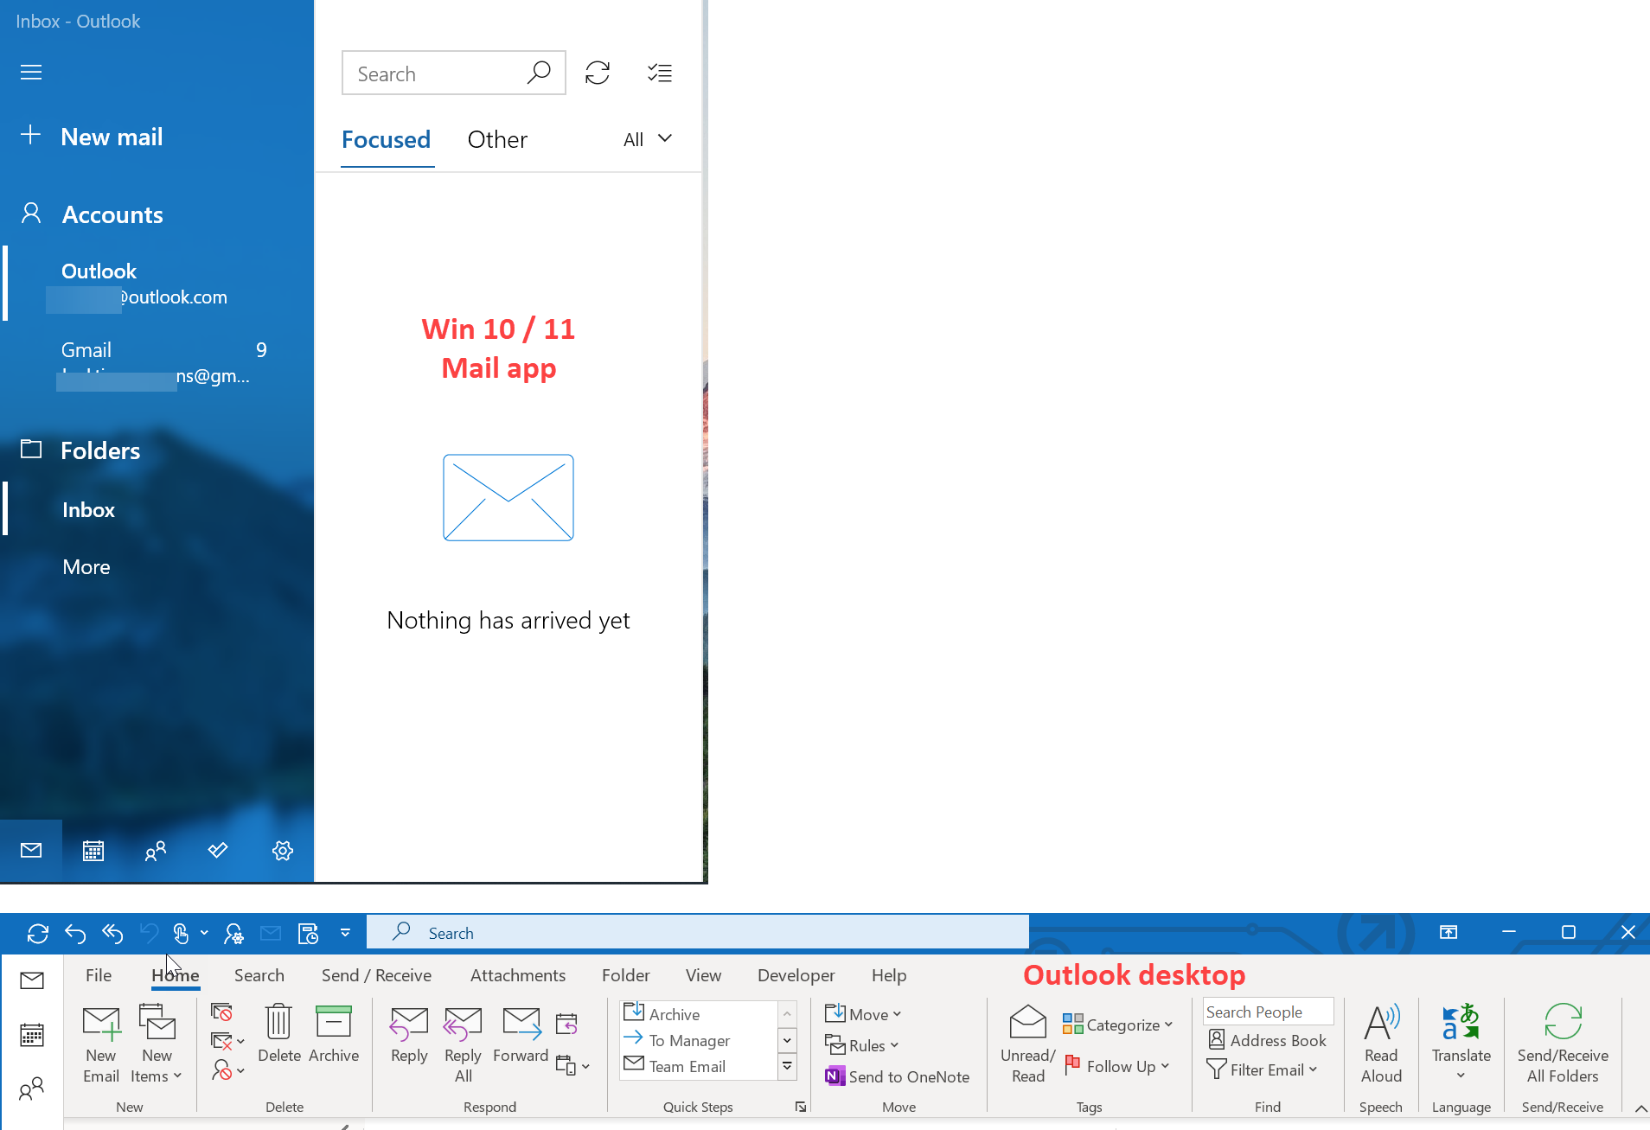
Task: Click Send/Receive sync icon in Outlook quick access toolbar
Action: click(37, 933)
